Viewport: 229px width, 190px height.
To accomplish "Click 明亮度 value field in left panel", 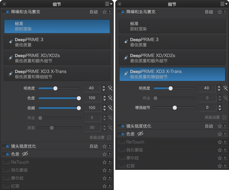I will tap(92, 88).
